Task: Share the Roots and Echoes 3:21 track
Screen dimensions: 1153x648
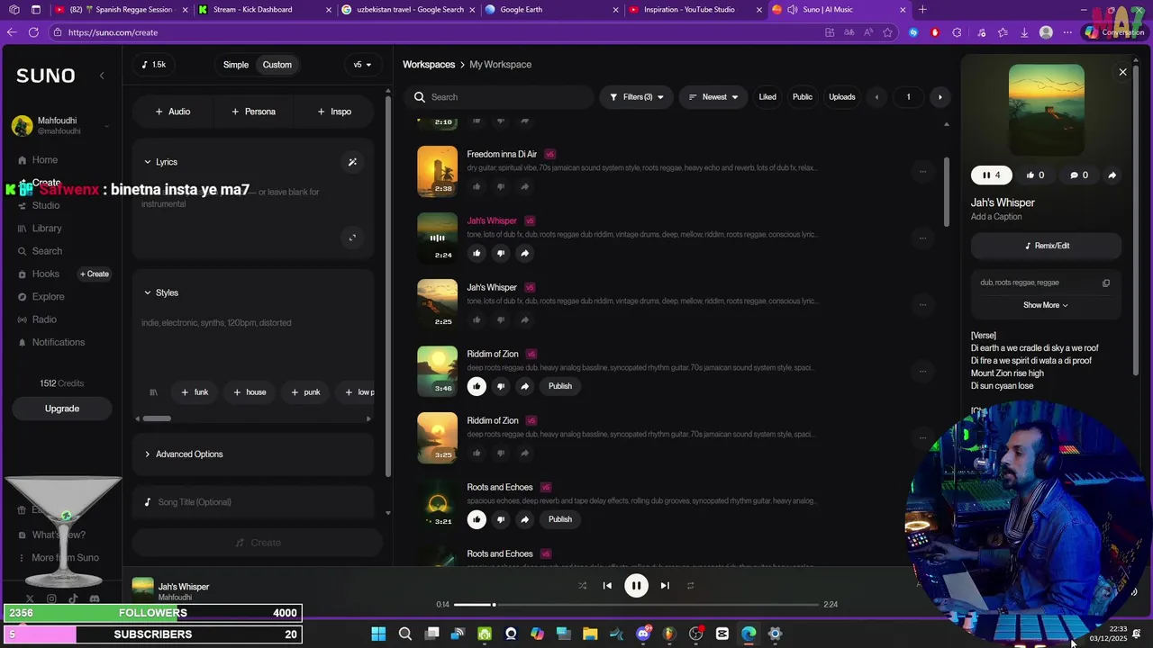Action: [525, 519]
